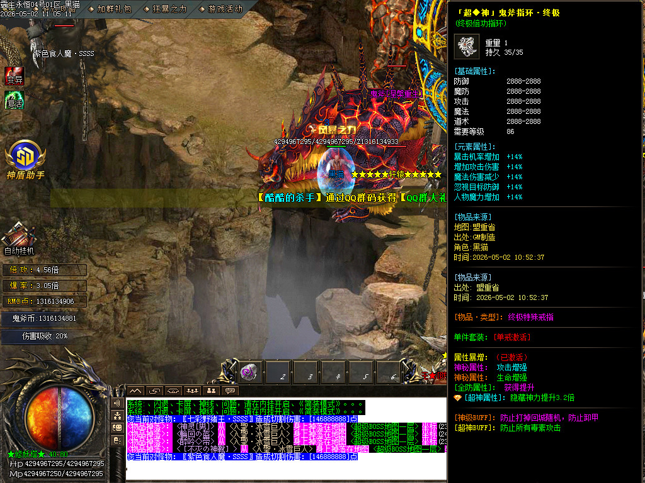The image size is (645, 483).
Task: Click the 修妖塔 location label
Action: pos(38,454)
